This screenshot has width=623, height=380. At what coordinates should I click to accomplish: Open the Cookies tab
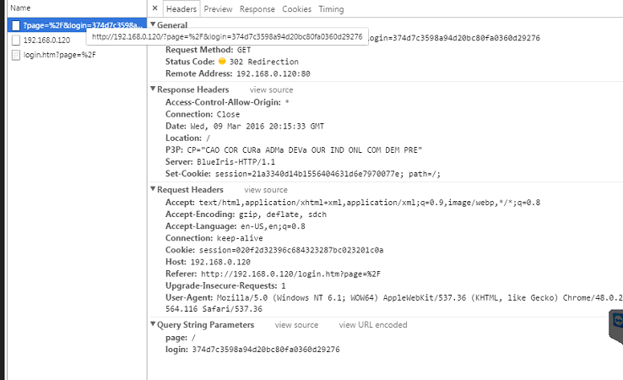296,9
